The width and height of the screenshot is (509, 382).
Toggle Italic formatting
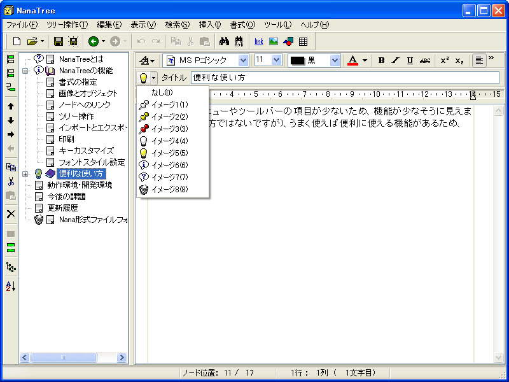click(x=395, y=60)
